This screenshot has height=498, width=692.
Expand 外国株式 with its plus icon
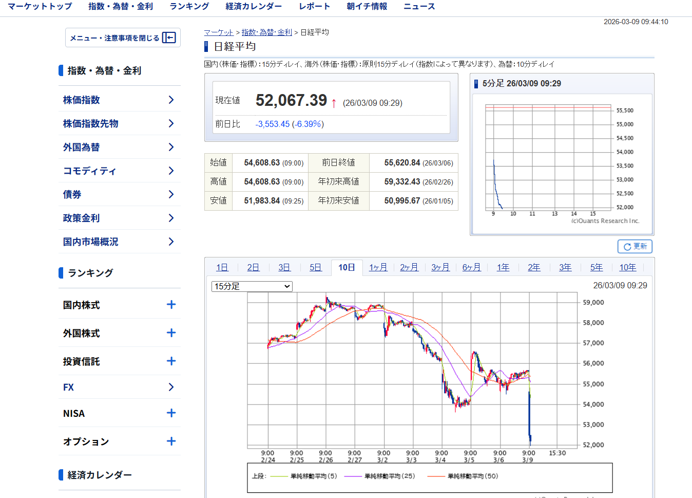point(171,333)
